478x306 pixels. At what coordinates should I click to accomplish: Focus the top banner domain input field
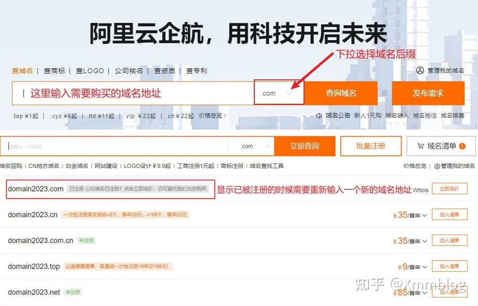pyautogui.click(x=133, y=93)
